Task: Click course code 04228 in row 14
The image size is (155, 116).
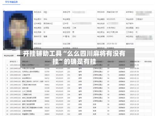Action: pyautogui.click(x=47, y=108)
